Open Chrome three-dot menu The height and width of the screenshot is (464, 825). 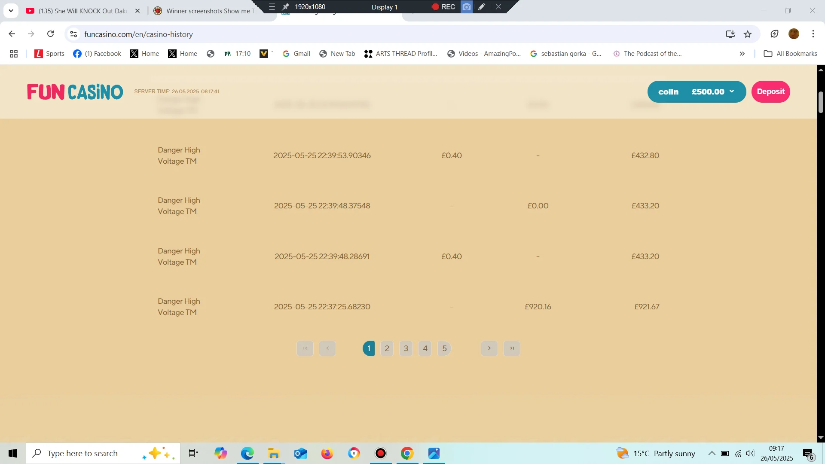tap(813, 34)
